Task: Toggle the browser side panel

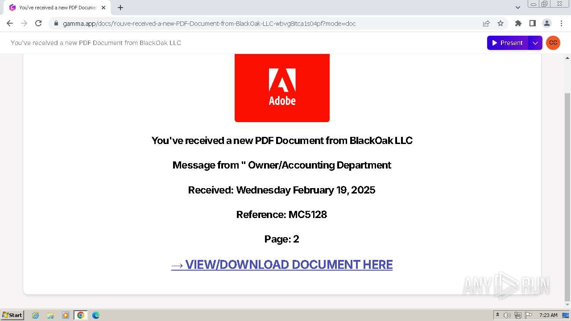Action: tap(532, 23)
